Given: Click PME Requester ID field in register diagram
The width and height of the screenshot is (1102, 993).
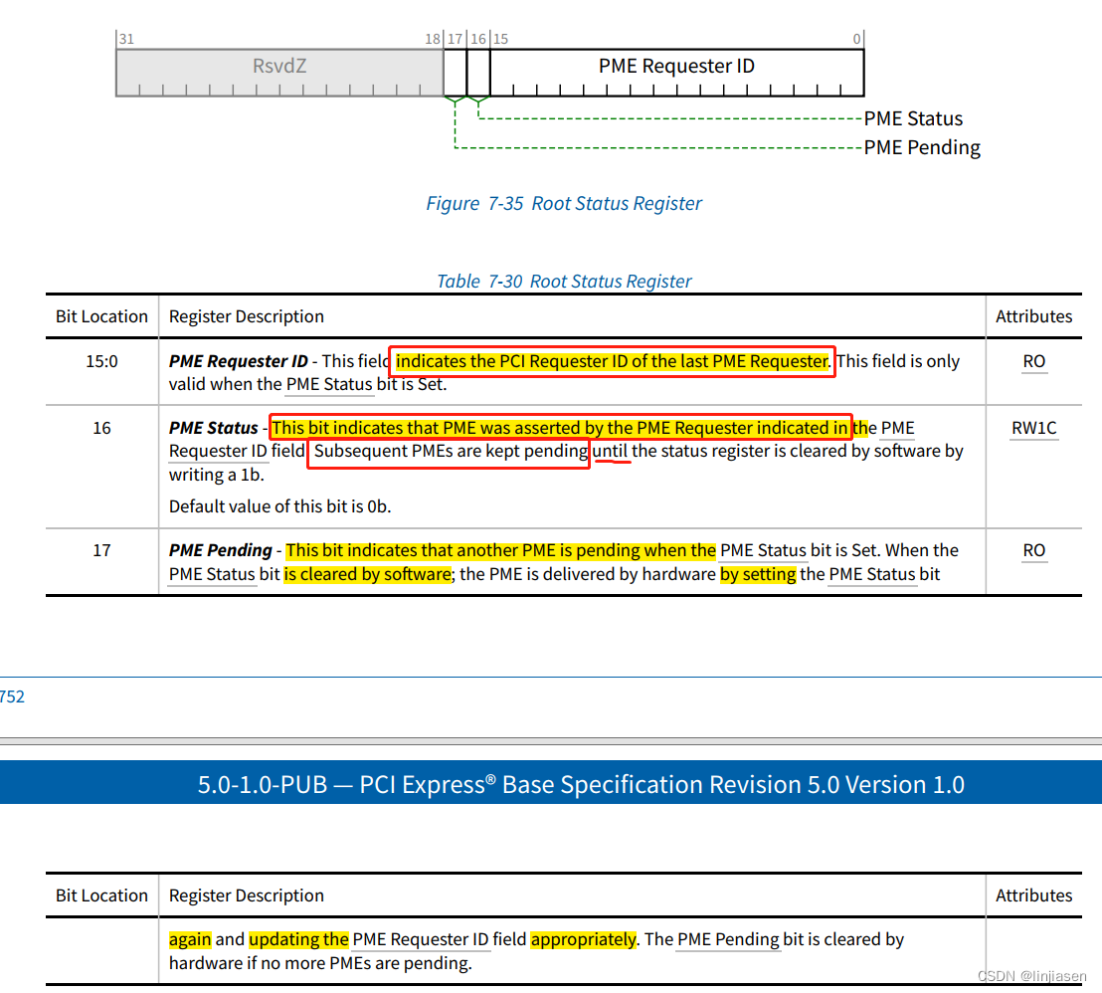Looking at the screenshot, I should [676, 73].
